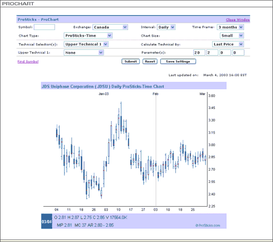Viewport: 273px width, 242px height.
Task: Click the PROCHART page title
Action: click(18, 4)
